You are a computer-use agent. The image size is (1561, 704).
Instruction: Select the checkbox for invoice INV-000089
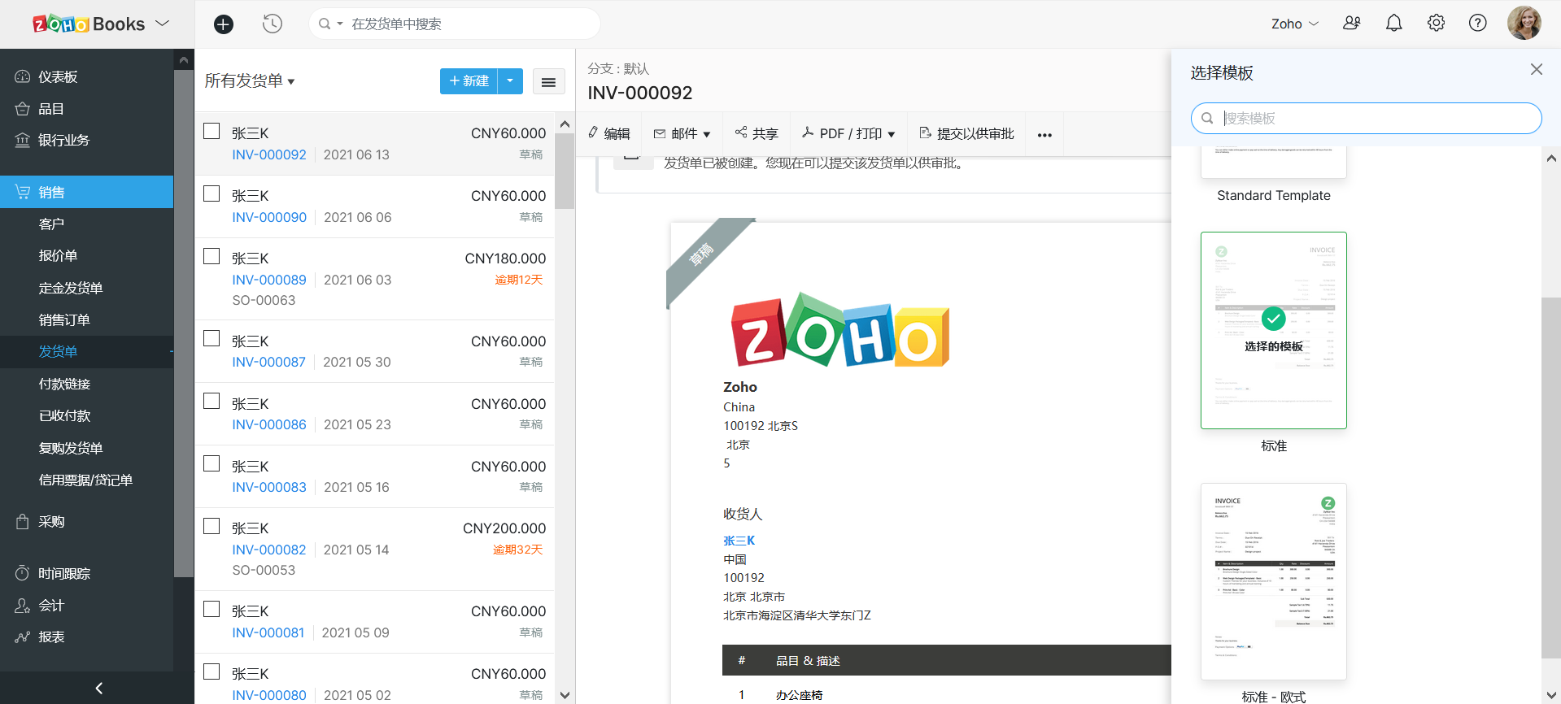tap(211, 257)
